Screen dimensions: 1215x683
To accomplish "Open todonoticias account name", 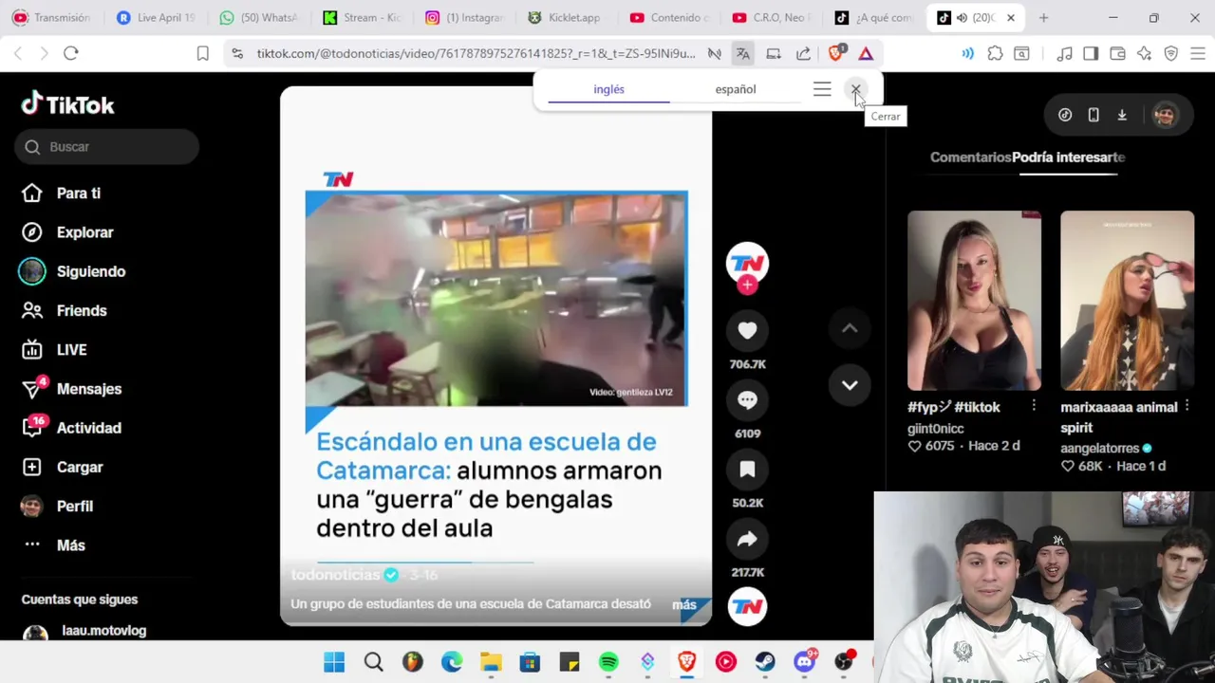I will coord(335,575).
